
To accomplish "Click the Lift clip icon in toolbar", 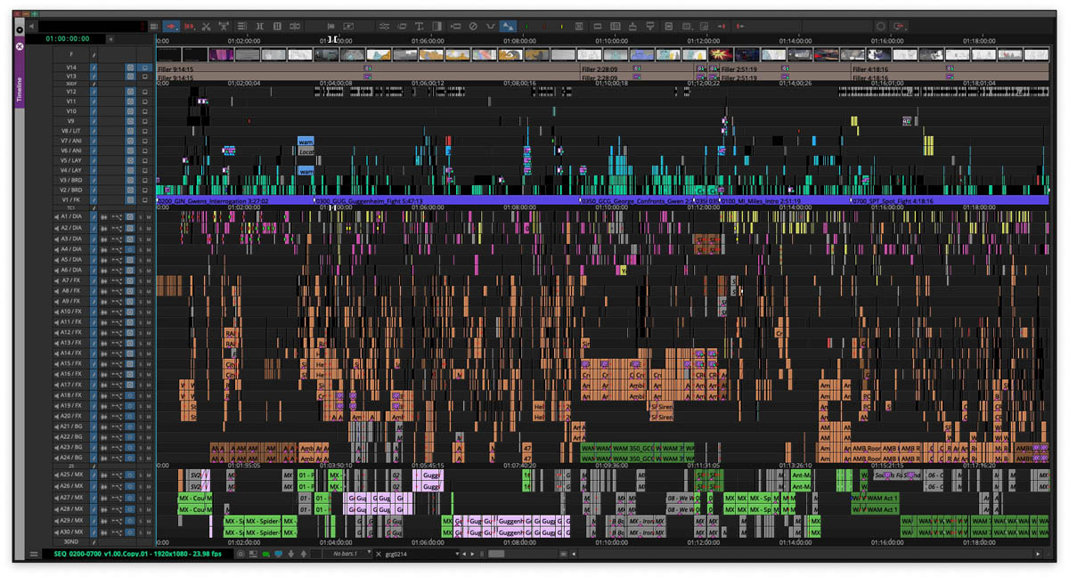I will tap(632, 27).
